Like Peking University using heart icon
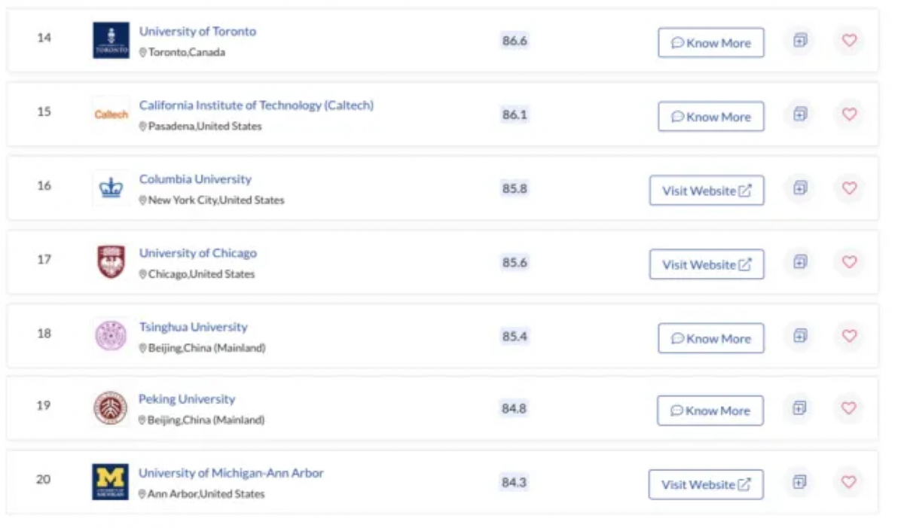 tap(849, 408)
